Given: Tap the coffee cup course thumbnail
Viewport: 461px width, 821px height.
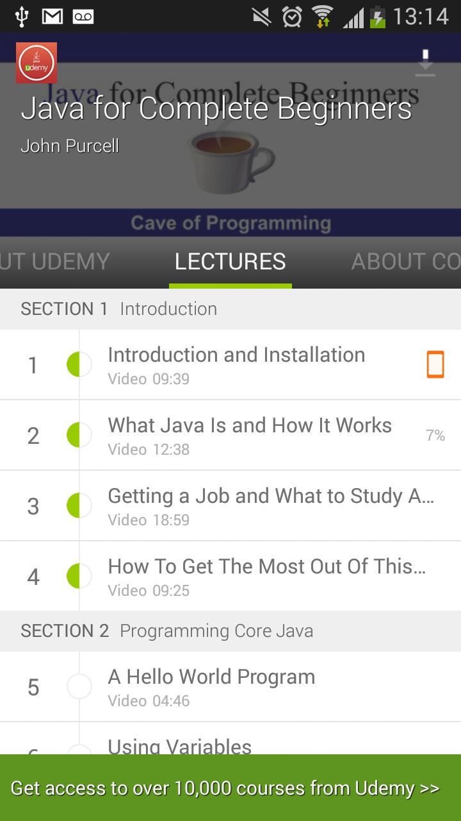Looking at the screenshot, I should (x=231, y=160).
